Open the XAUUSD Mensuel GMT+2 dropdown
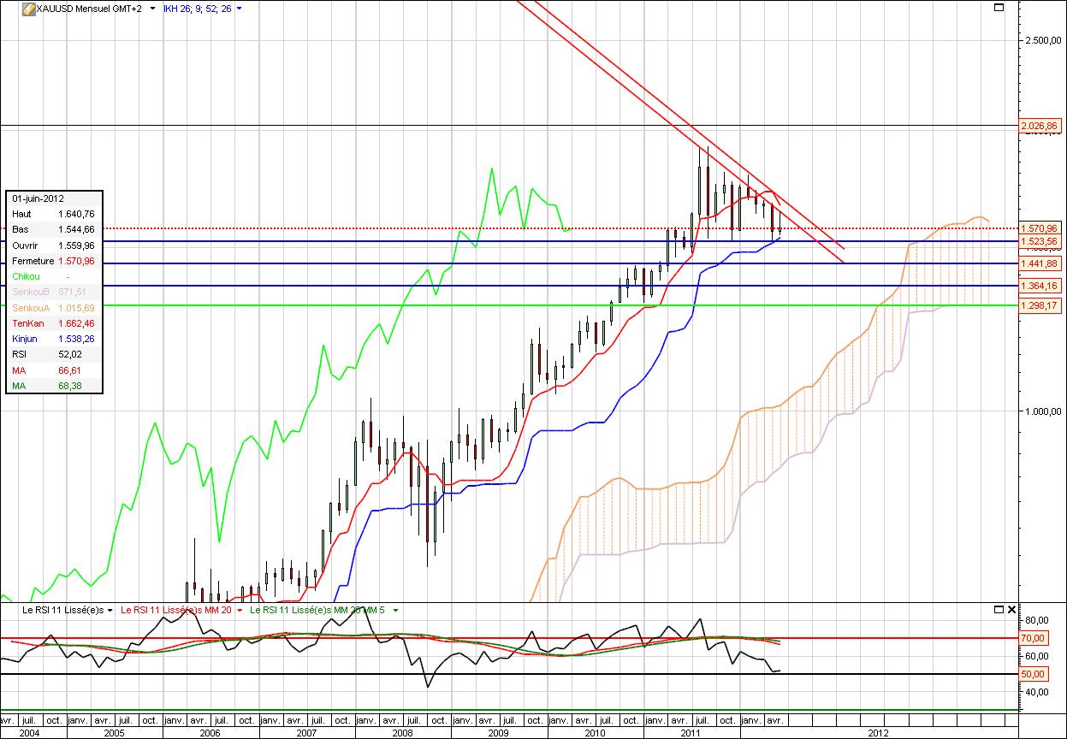 152,9
